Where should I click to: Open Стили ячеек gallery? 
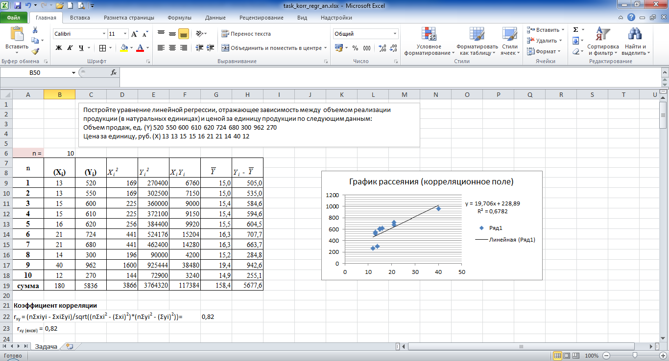tap(510, 41)
